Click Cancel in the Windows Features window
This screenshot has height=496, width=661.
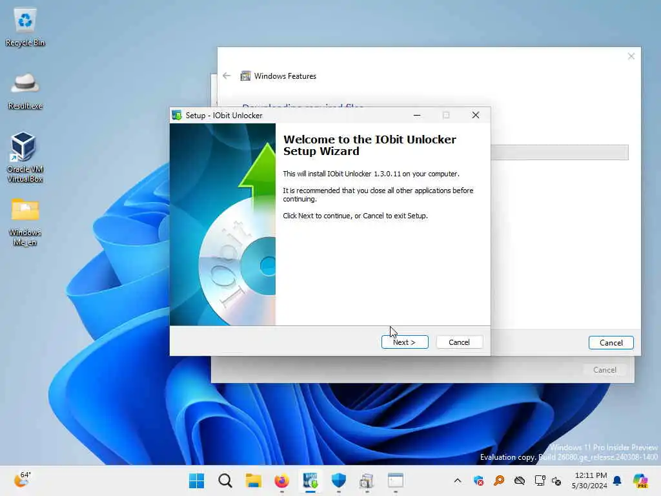click(x=611, y=343)
